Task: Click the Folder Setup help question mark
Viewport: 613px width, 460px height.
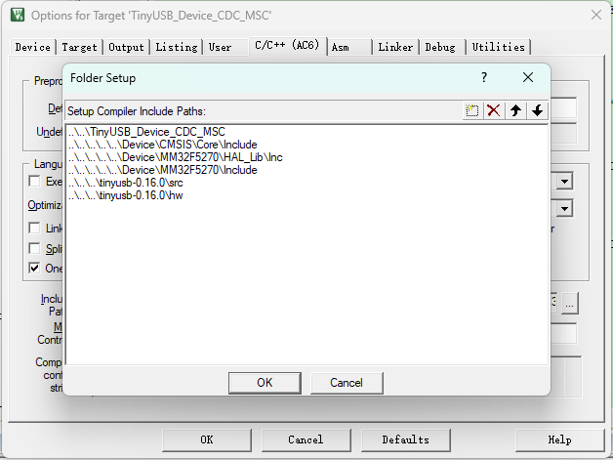Action: pos(484,77)
